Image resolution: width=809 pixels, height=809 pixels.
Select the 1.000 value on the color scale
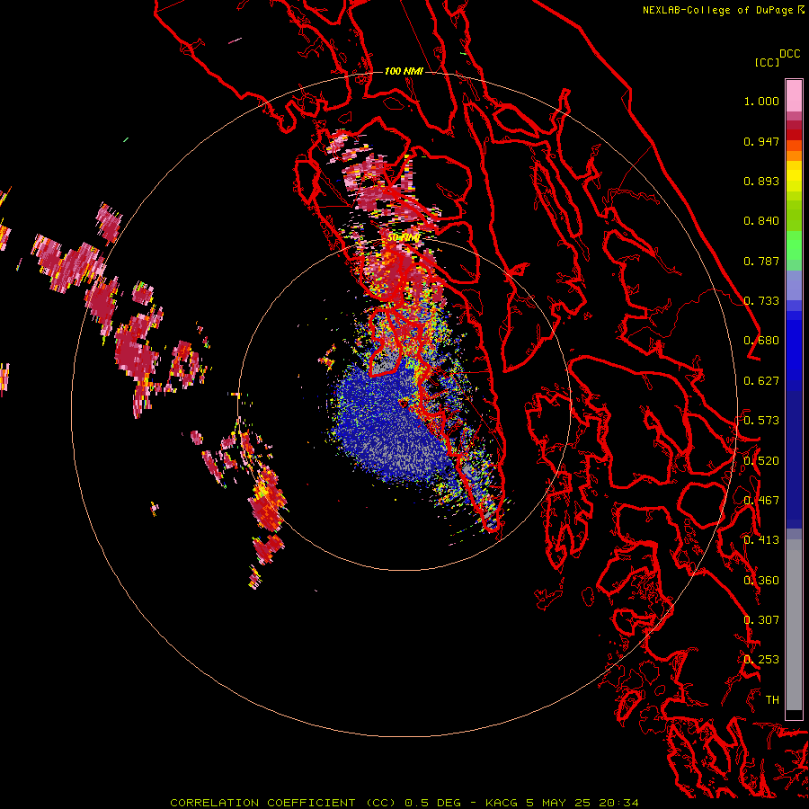(x=761, y=101)
